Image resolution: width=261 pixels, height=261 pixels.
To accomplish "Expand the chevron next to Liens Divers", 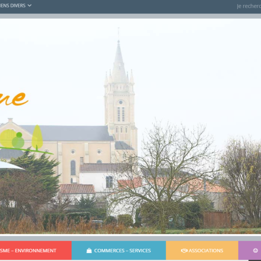I will (29, 6).
